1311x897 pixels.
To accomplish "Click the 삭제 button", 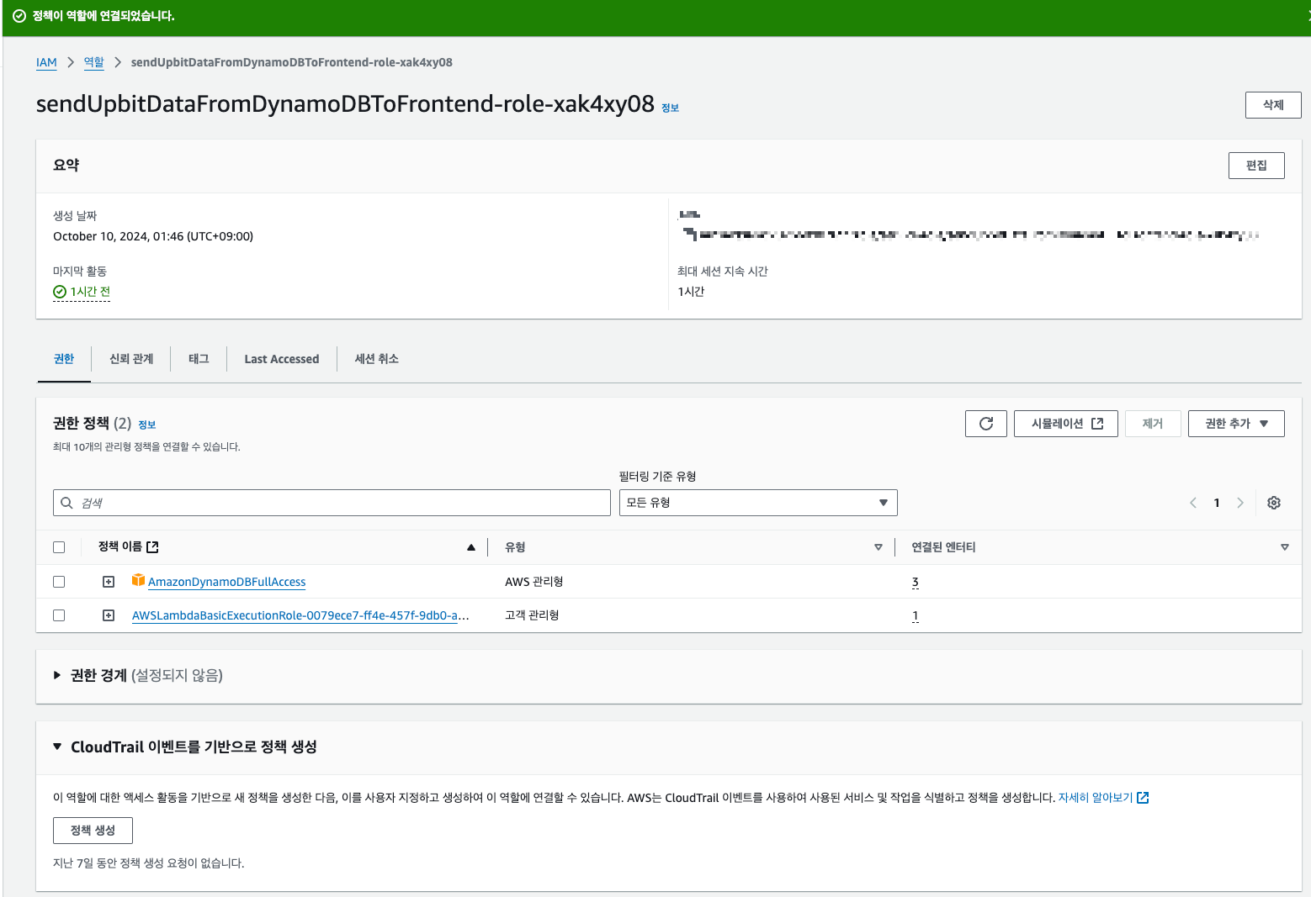I will point(1273,105).
